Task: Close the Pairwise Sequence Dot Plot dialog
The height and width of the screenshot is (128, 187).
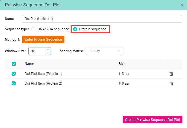Action: 182,5
